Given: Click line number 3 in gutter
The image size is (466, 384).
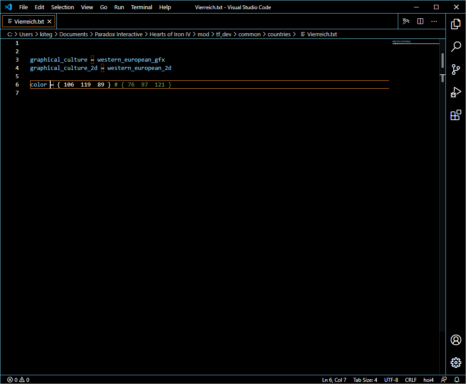Looking at the screenshot, I should (x=17, y=60).
